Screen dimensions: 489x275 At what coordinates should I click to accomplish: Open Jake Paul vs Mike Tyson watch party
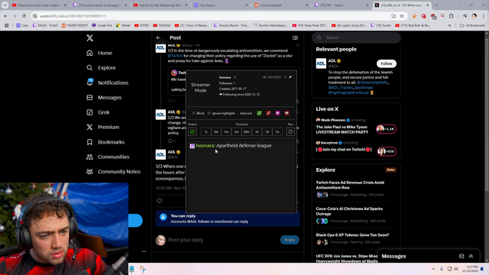coord(342,129)
